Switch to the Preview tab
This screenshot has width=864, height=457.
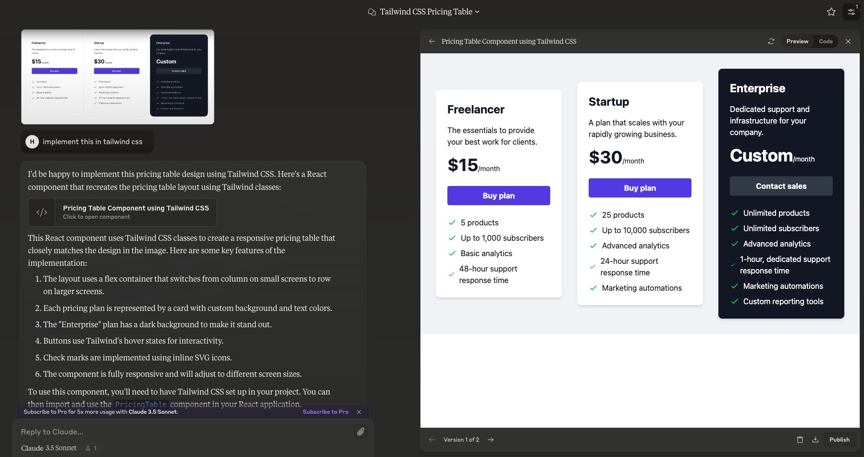click(797, 41)
